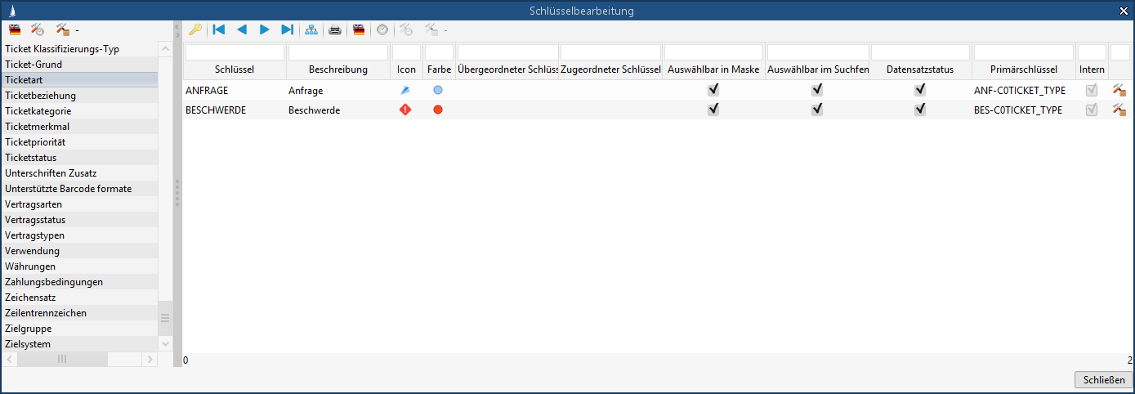Screen dimensions: 1135x394
Task: Click the flag icon in left panel toolbar
Action: 15,29
